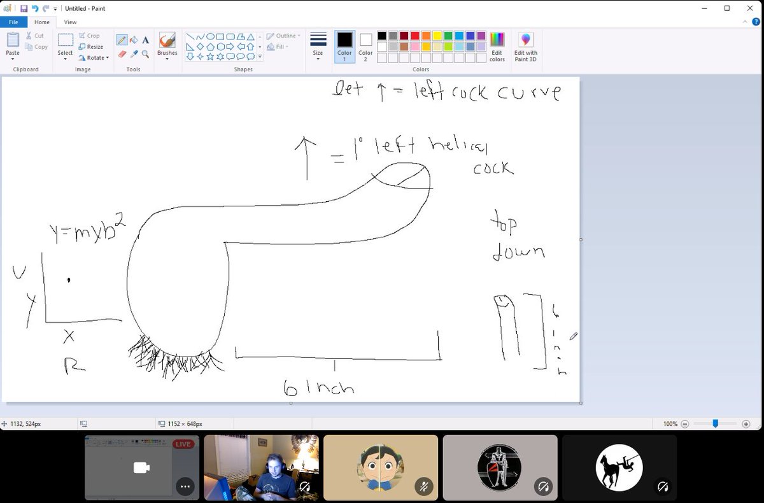The width and height of the screenshot is (764, 503).
Task: Choose the Text tool
Action: coord(145,39)
